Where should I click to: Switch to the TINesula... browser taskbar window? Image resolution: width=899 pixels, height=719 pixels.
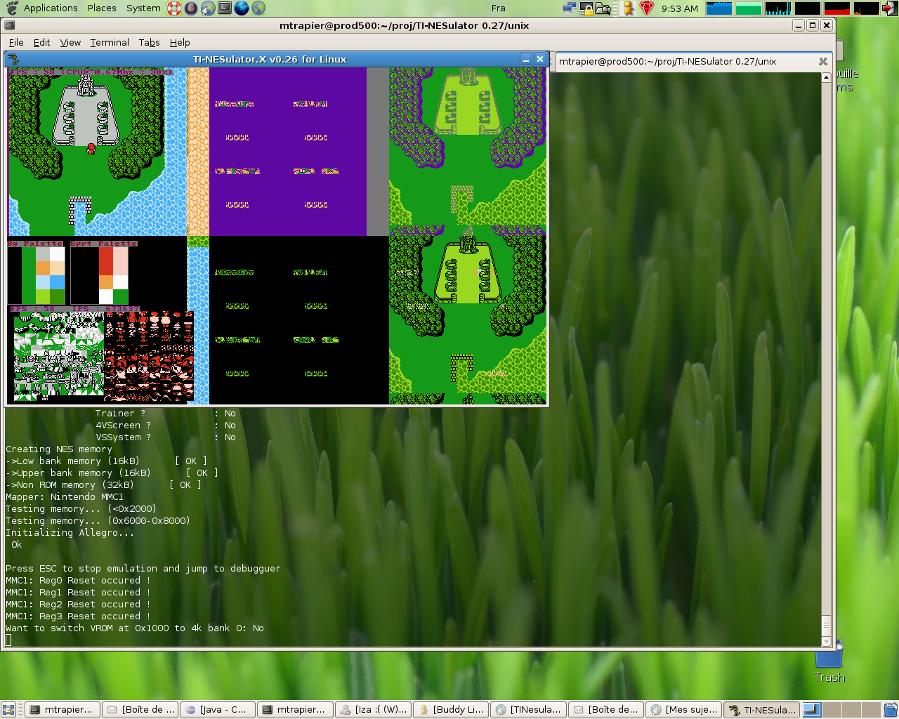(x=529, y=710)
